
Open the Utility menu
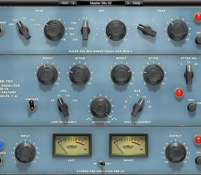click(x=137, y=3)
